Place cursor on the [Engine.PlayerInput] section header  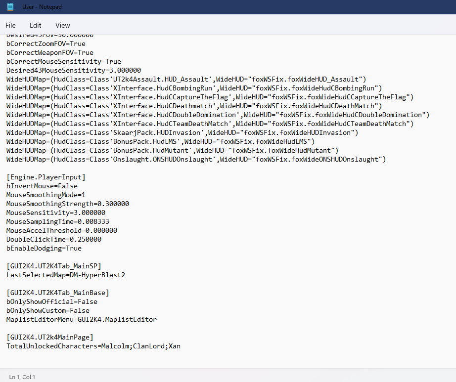coord(46,177)
